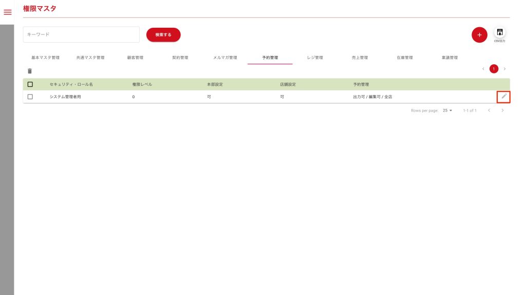Click the 検索する search button
Image resolution: width=526 pixels, height=295 pixels.
(163, 35)
